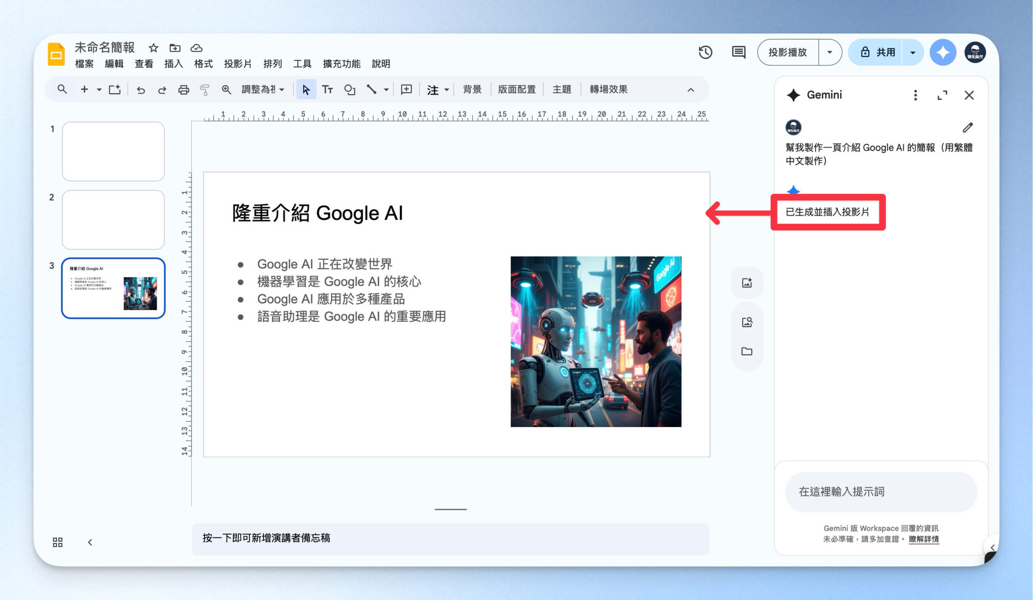Open the 插入 menu
The width and height of the screenshot is (1033, 600).
click(x=174, y=64)
